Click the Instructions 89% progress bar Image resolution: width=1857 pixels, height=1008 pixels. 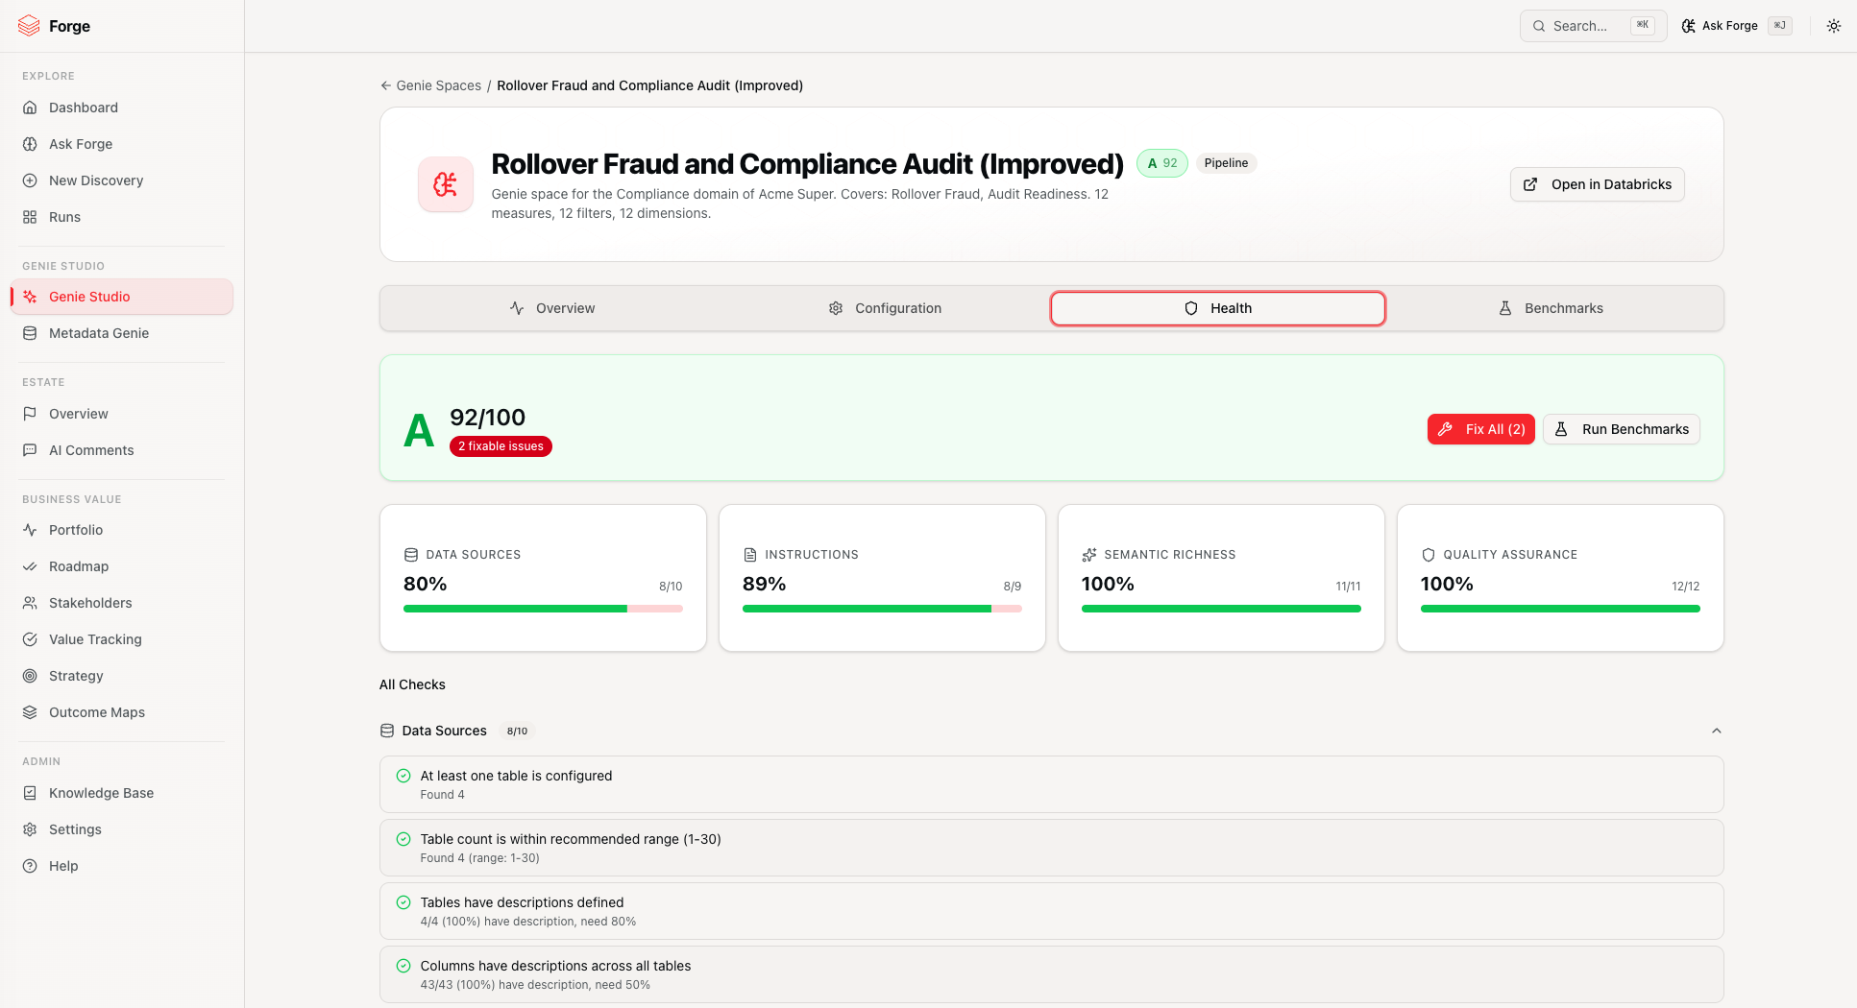coord(882,609)
